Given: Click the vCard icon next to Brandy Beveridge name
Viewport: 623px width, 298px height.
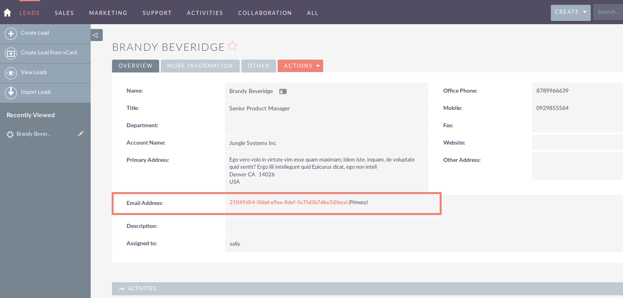Looking at the screenshot, I should (283, 91).
